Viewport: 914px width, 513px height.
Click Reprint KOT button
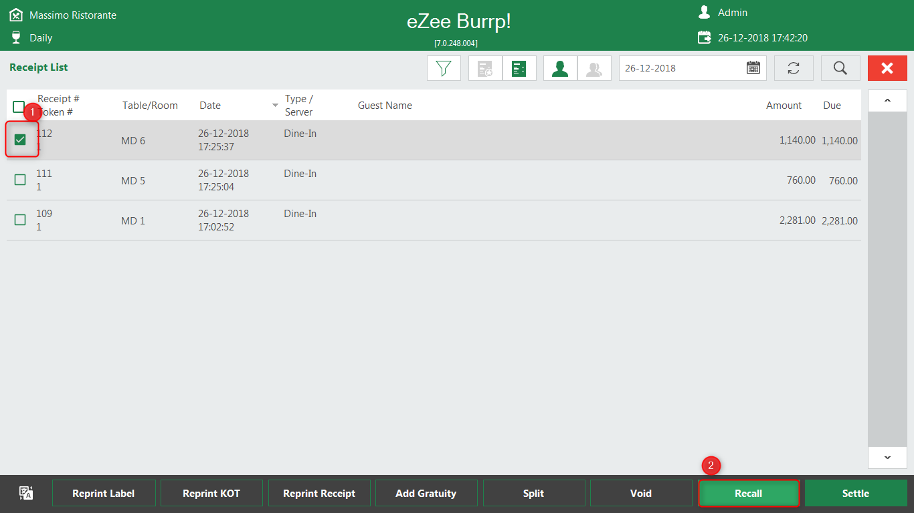click(211, 494)
